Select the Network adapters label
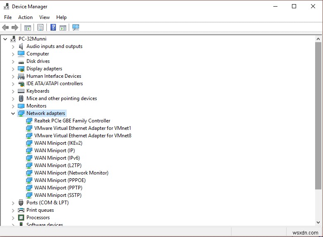This screenshot has width=323, height=237. pyautogui.click(x=46, y=113)
